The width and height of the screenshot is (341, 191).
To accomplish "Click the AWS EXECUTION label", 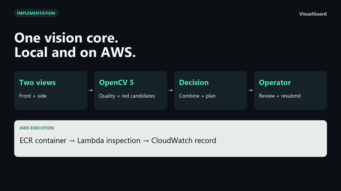I will coord(37,128).
